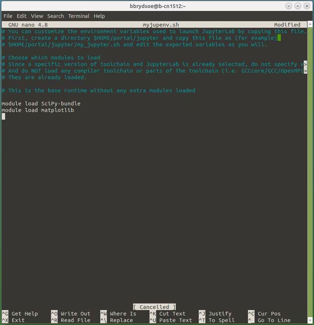The image size is (314, 325).
Task: Click the green highlighted block after '(for example)'
Action: pos(279,38)
